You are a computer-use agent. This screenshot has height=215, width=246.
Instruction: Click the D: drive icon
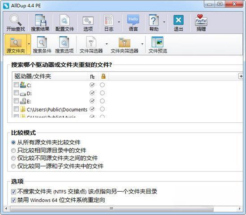pos(23,94)
